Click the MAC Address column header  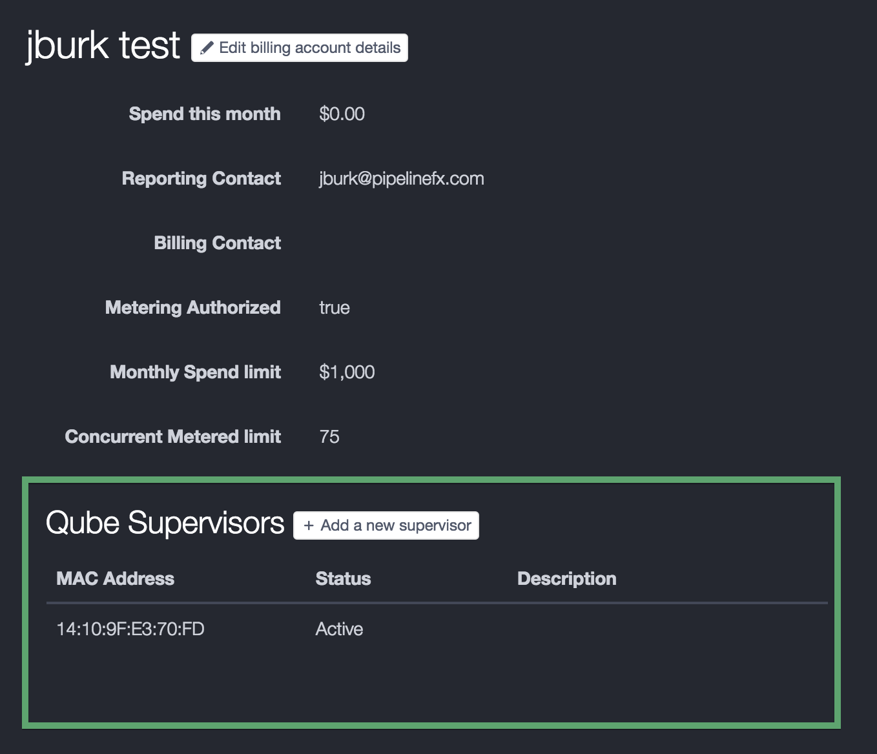(115, 578)
